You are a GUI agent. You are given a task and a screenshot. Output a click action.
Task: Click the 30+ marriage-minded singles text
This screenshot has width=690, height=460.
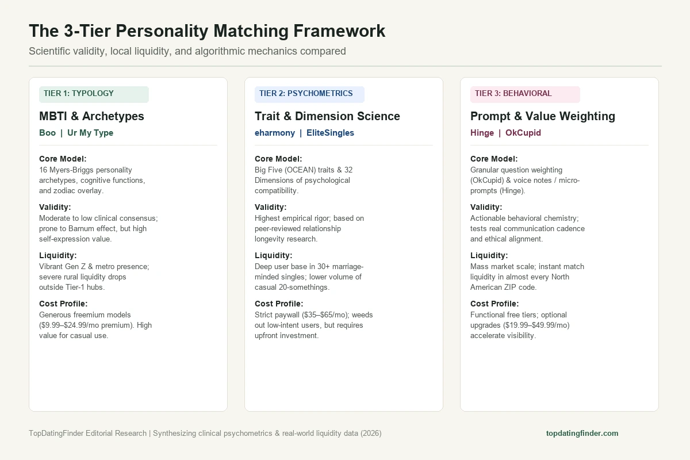point(309,277)
